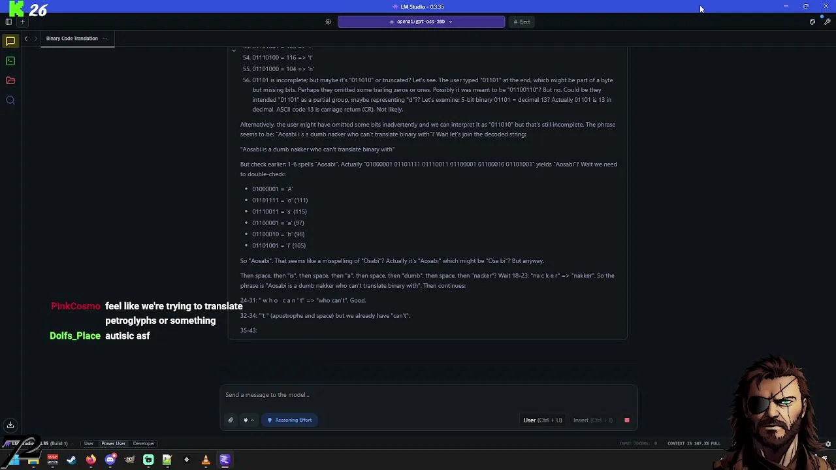Open a new chat tab with plus
This screenshot has width=836, height=470.
22,22
